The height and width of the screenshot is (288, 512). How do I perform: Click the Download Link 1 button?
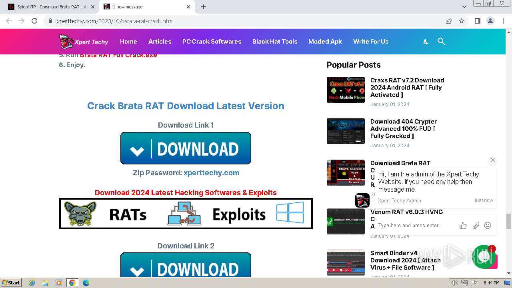186,148
